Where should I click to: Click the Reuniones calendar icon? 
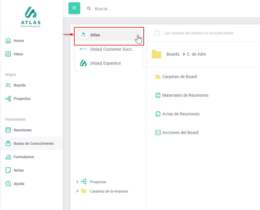[8, 130]
